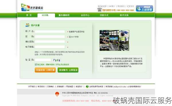The image size is (172, 106).
Task: Click the telephone icon beside the sales hotline
Action: pyautogui.click(x=99, y=10)
